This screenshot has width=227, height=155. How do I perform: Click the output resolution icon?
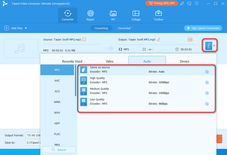tap(144, 50)
